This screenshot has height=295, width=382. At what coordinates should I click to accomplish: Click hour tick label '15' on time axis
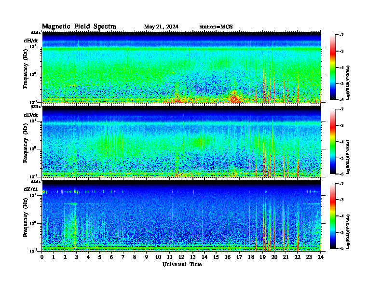216,257
